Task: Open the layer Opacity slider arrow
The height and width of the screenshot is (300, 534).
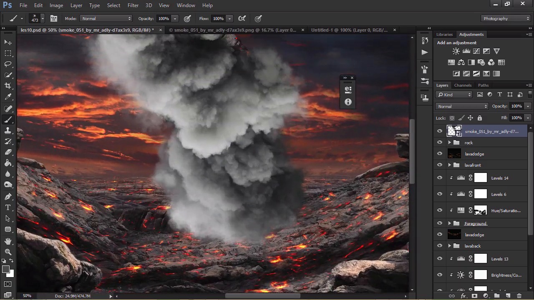Action: pos(528,106)
